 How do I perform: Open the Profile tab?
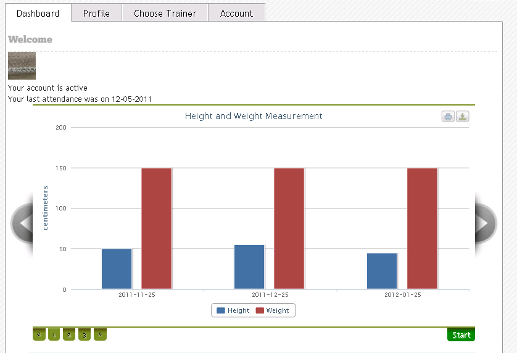coord(96,13)
